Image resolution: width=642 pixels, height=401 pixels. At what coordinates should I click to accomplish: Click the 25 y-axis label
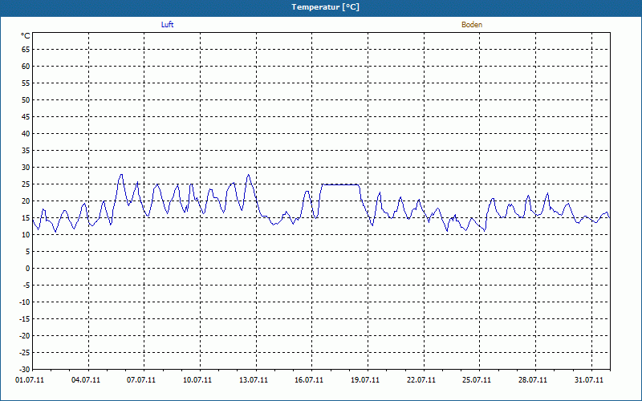[26, 184]
